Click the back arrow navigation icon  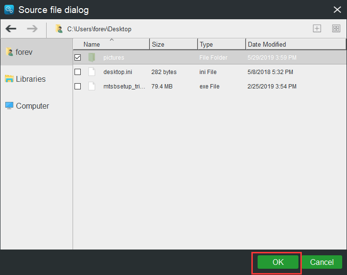(11, 29)
